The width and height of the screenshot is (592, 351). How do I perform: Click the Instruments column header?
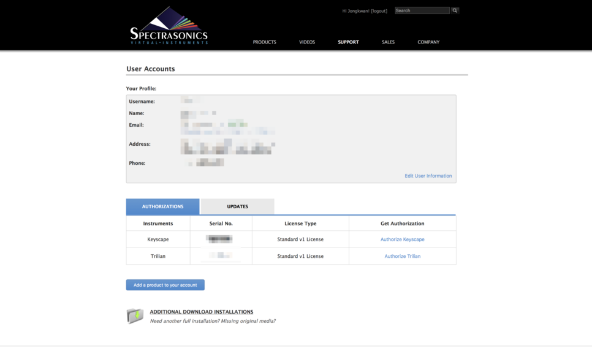pyautogui.click(x=158, y=224)
